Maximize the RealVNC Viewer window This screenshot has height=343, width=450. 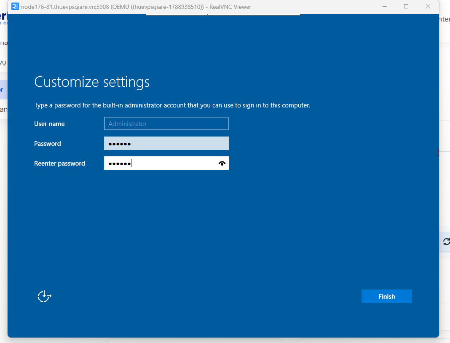click(x=406, y=6)
